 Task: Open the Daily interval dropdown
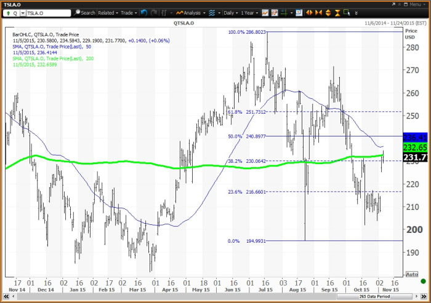point(230,12)
